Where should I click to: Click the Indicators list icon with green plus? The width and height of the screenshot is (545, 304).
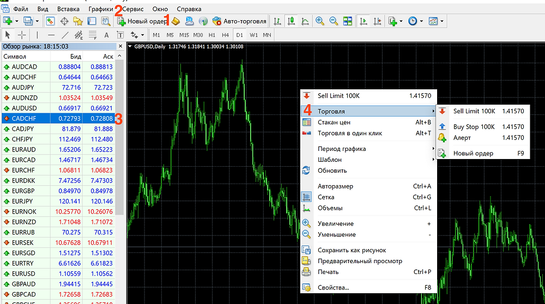point(392,21)
